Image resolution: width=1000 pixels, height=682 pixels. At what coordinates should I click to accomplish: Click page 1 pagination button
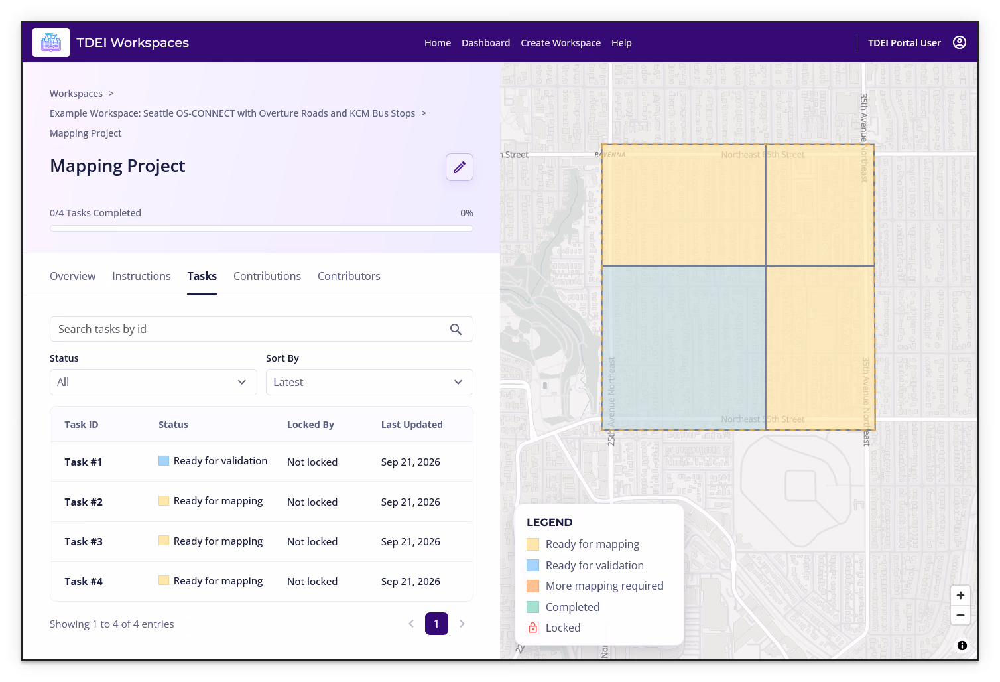pos(436,624)
